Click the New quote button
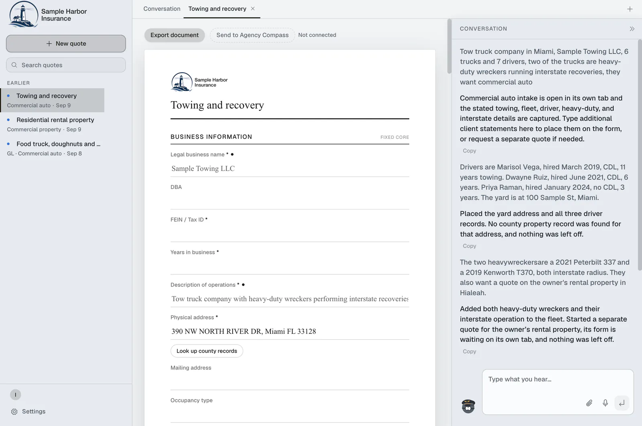Image resolution: width=642 pixels, height=426 pixels. click(66, 43)
